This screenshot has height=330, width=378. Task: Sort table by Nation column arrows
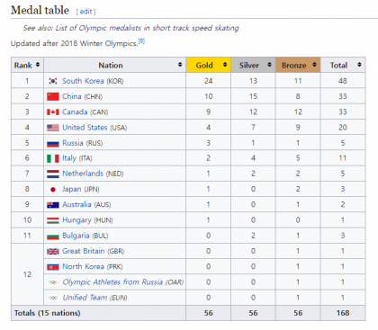[x=180, y=65]
